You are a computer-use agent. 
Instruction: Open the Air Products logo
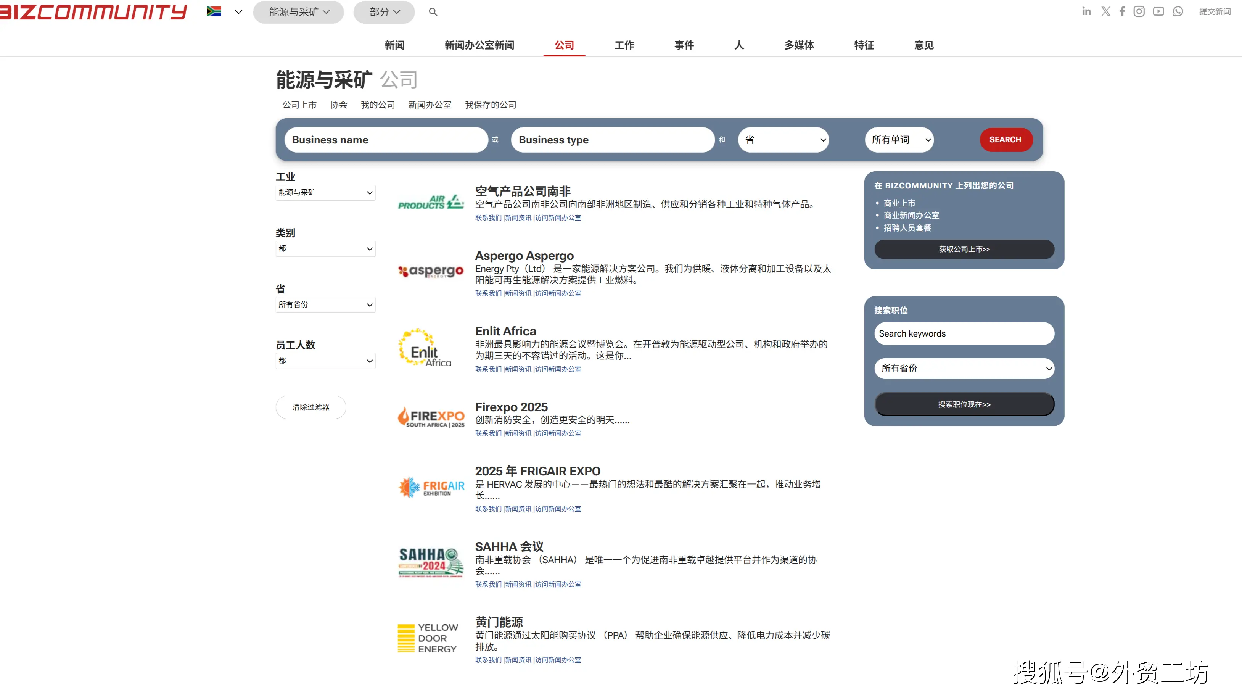pyautogui.click(x=431, y=202)
